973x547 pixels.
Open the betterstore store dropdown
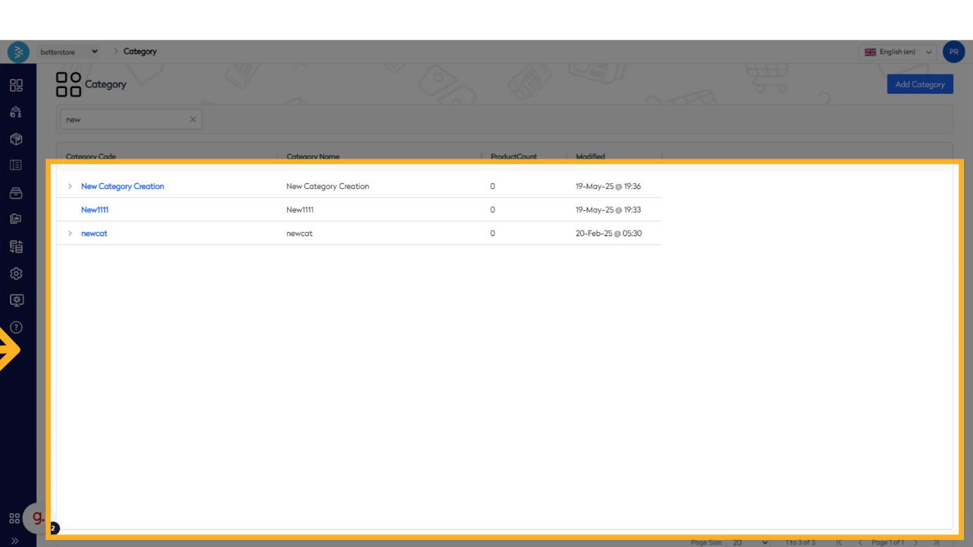click(69, 52)
